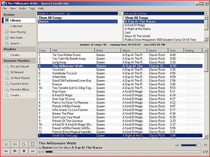The height and width of the screenshot is (157, 210).
Task: Open Net Radio
Action: coord(20,38)
